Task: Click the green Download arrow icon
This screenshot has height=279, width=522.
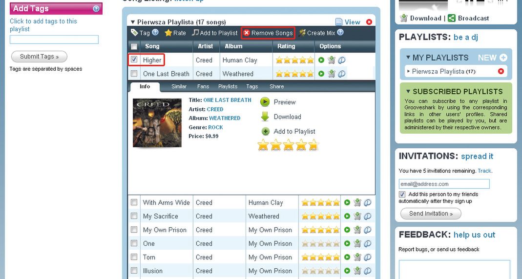Action: pyautogui.click(x=265, y=117)
